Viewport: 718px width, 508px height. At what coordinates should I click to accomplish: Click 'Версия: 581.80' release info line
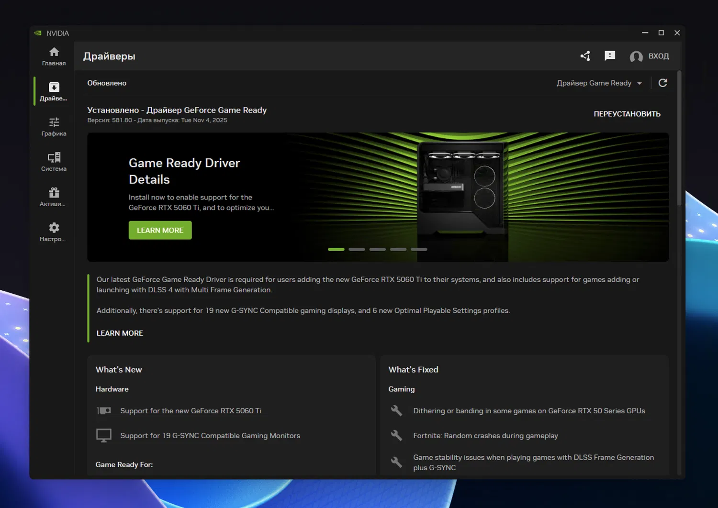tap(157, 120)
